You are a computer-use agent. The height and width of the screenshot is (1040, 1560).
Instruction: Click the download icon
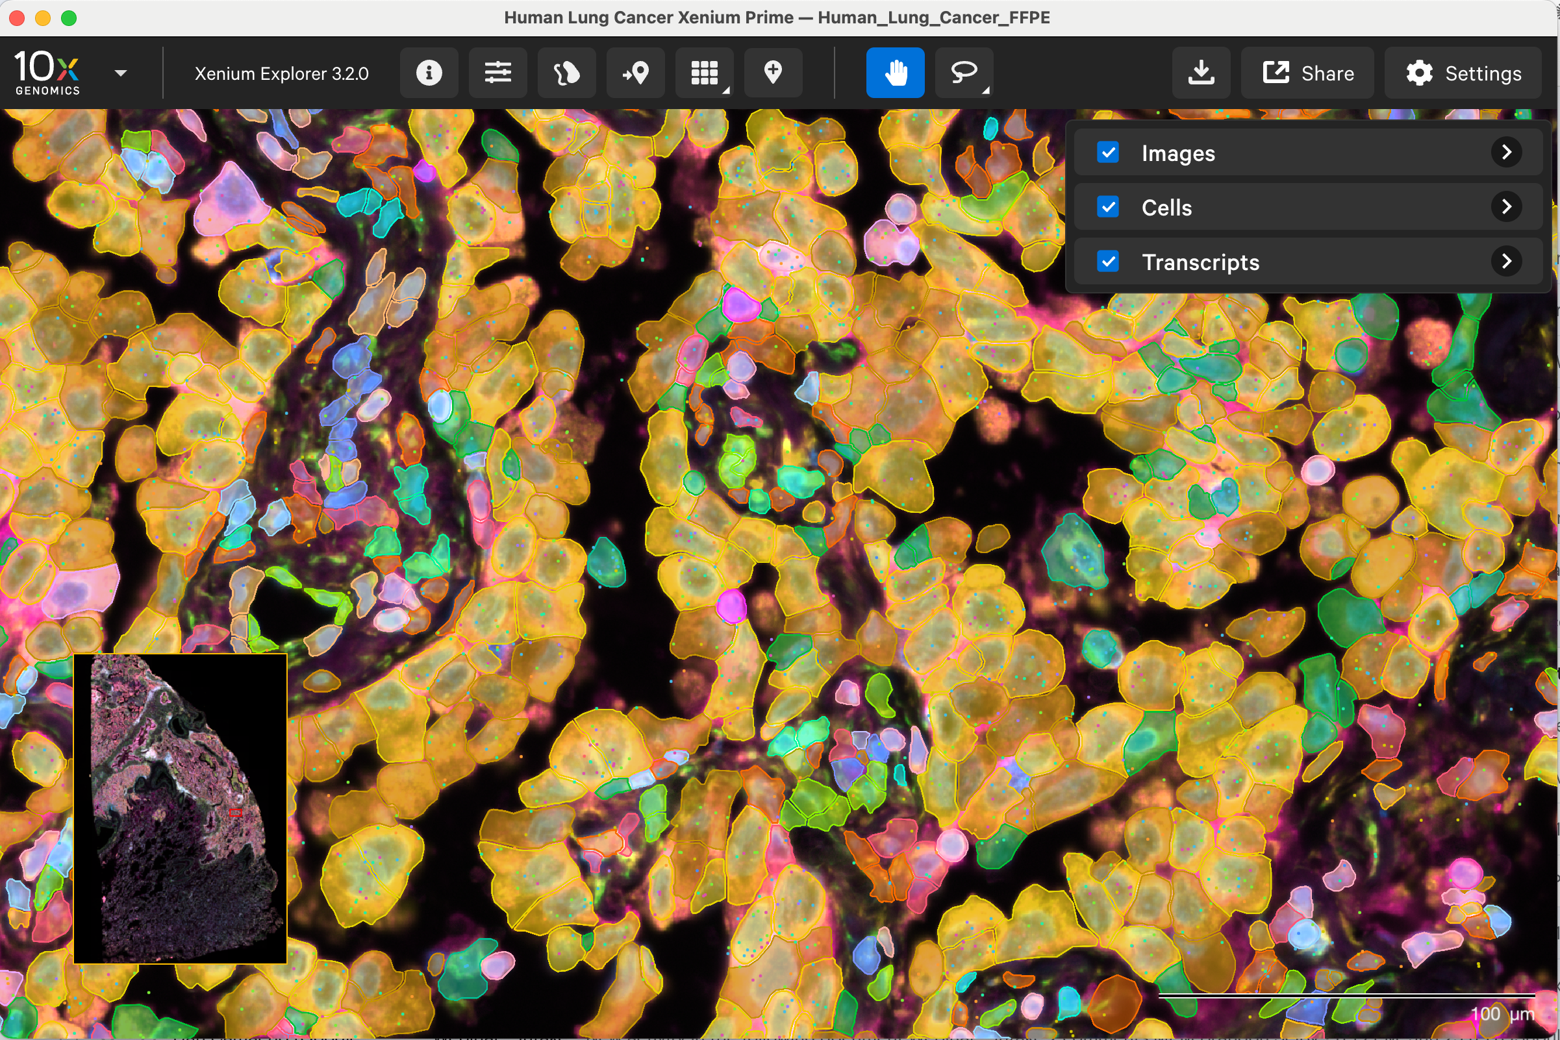coord(1201,73)
